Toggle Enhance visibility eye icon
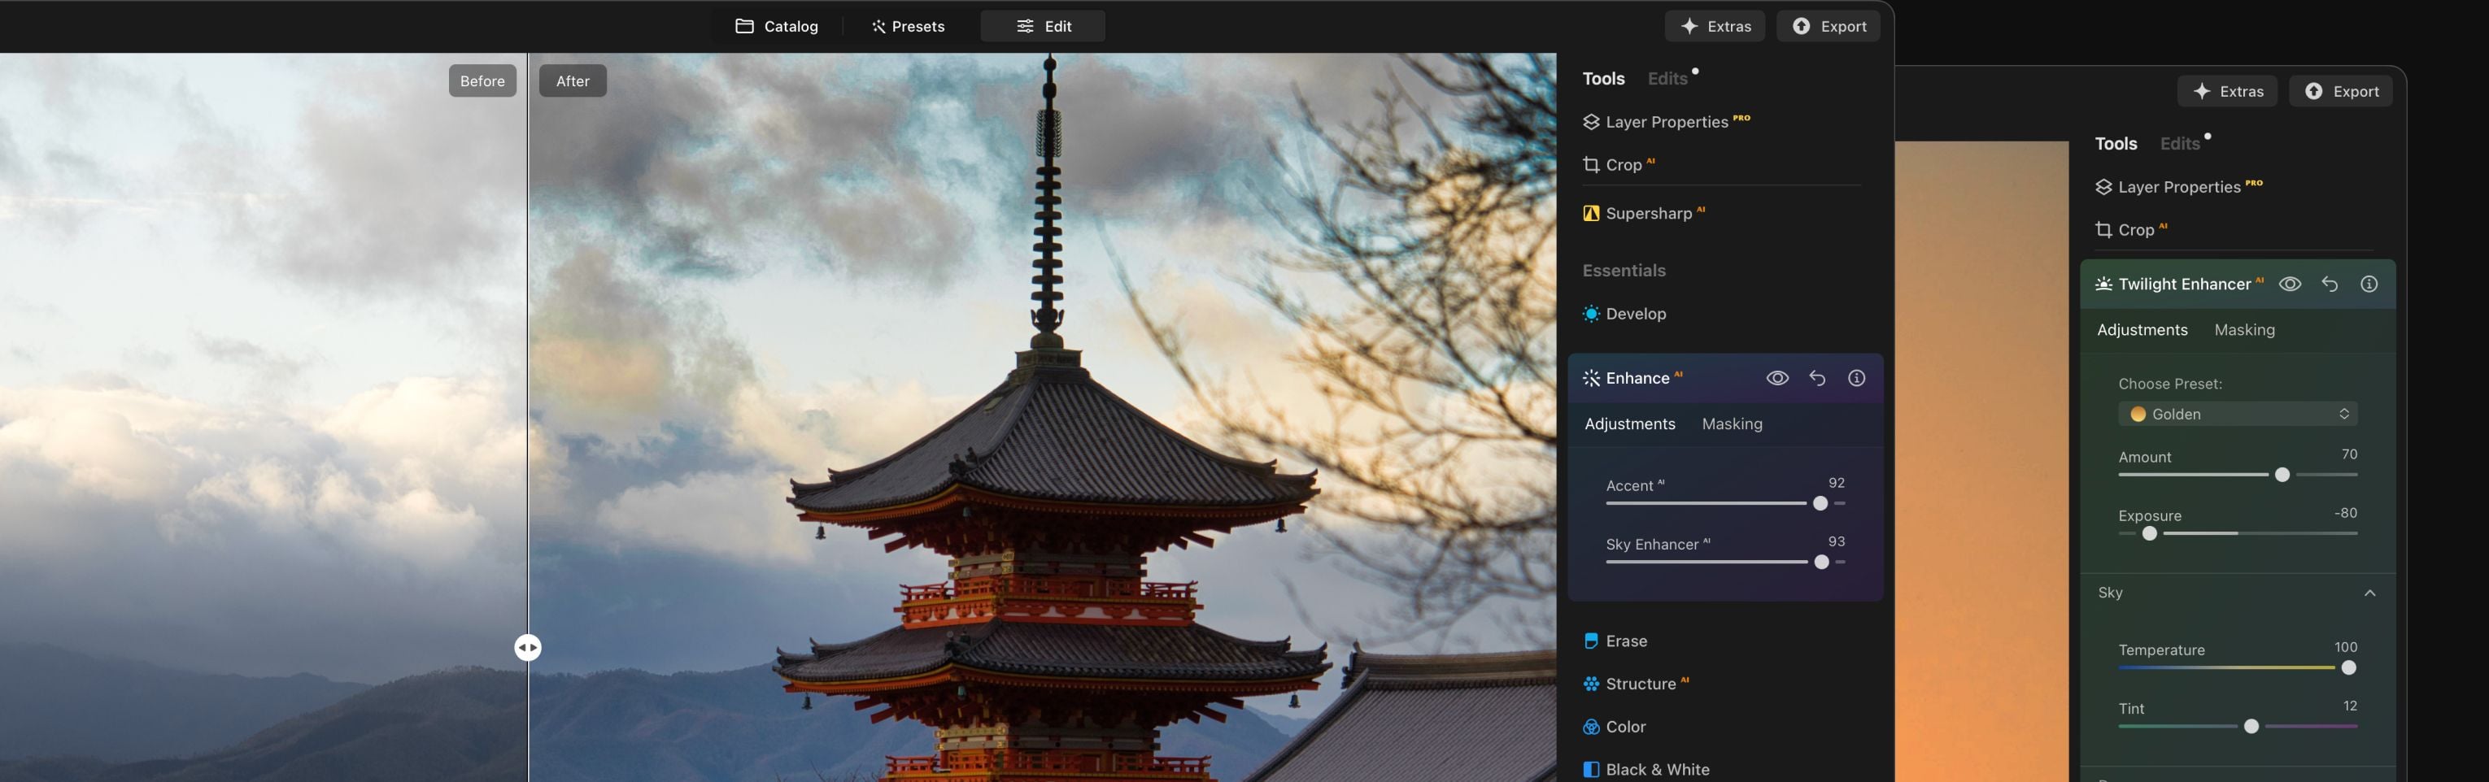This screenshot has width=2489, height=782. 1777,379
